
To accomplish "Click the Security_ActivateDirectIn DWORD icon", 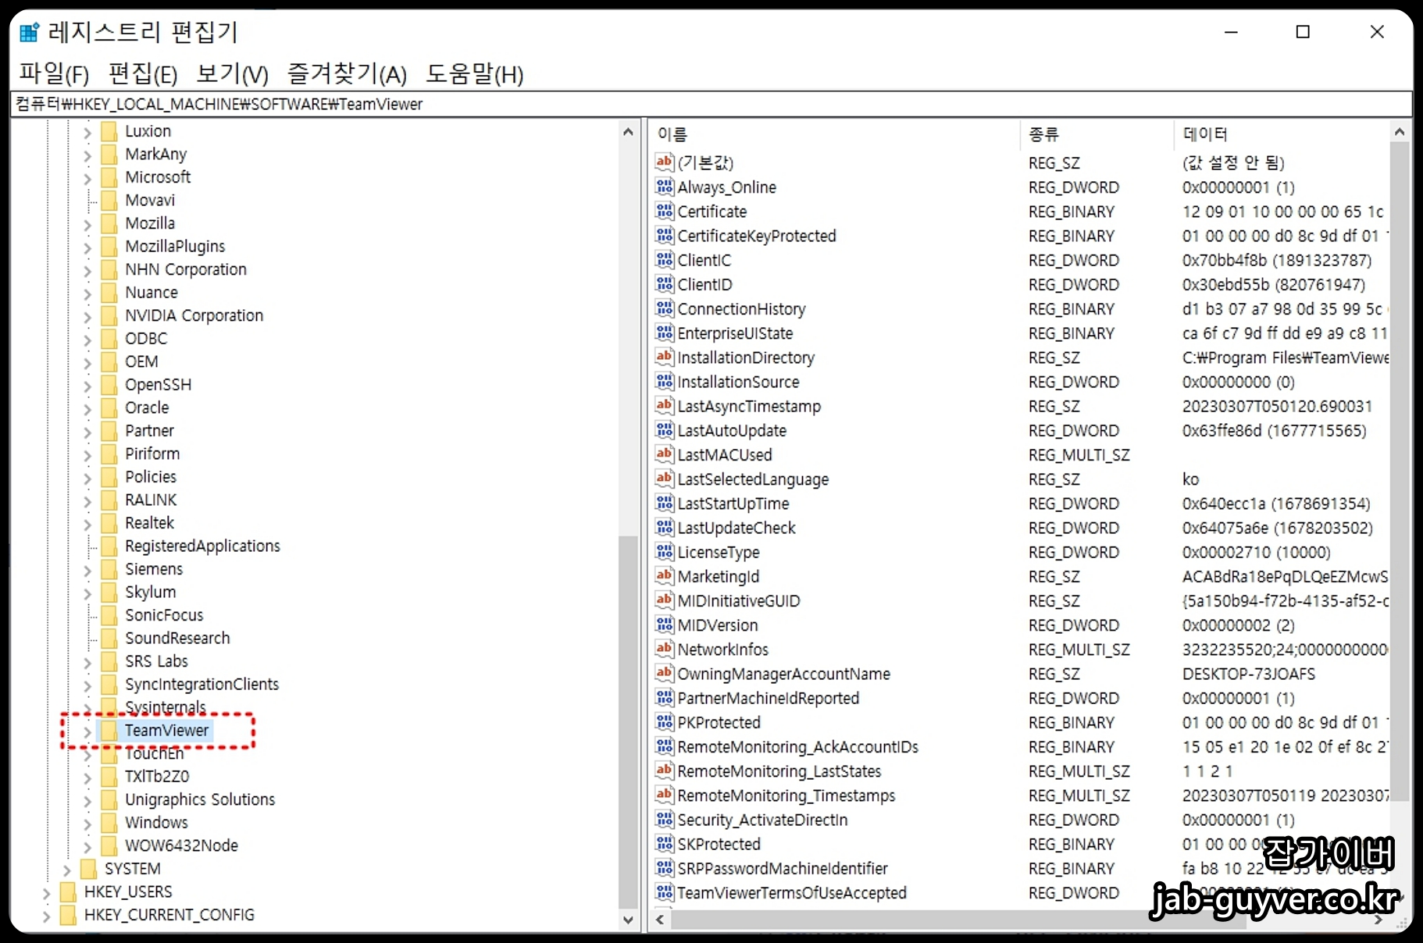I will (x=664, y=820).
